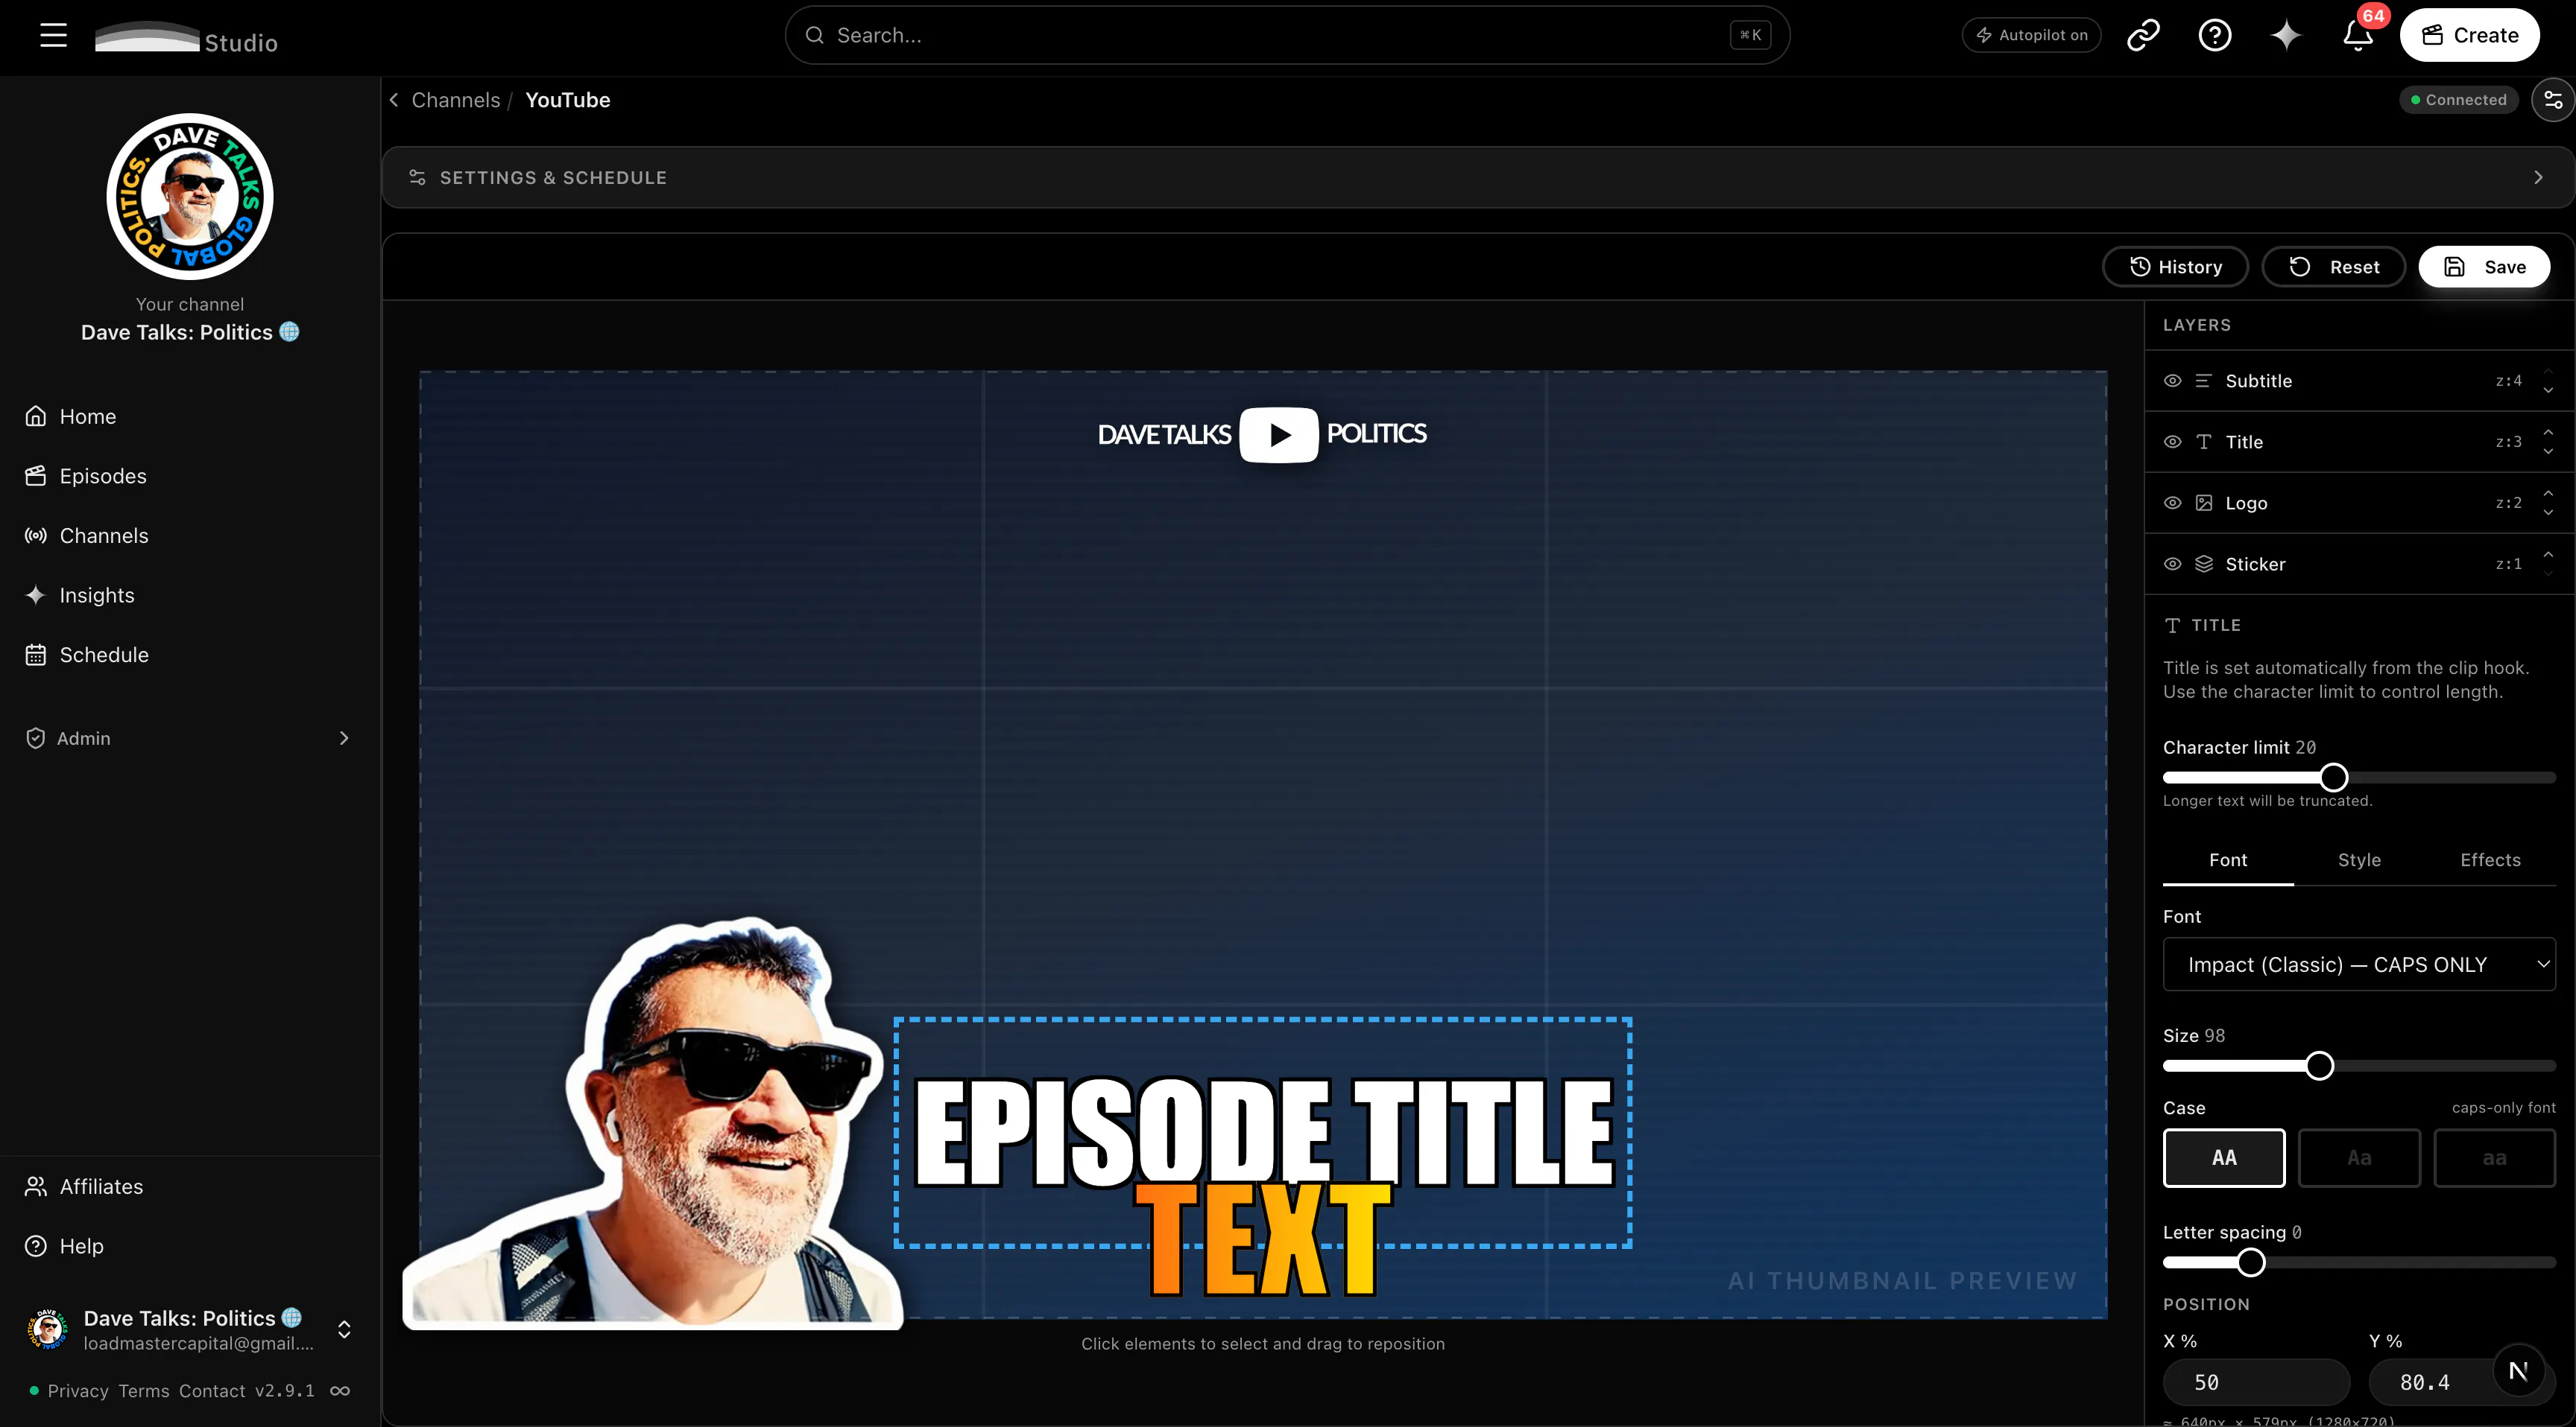Select the AA uppercase case option

click(2224, 1158)
